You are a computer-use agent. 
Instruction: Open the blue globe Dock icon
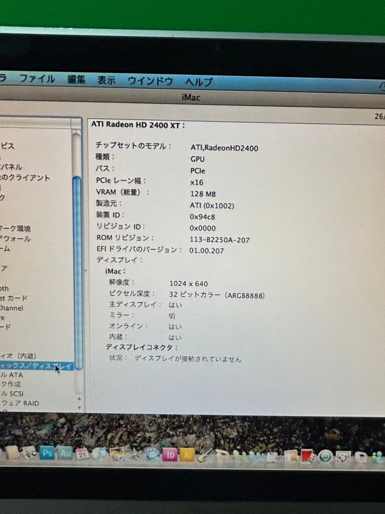pyautogui.click(x=152, y=455)
